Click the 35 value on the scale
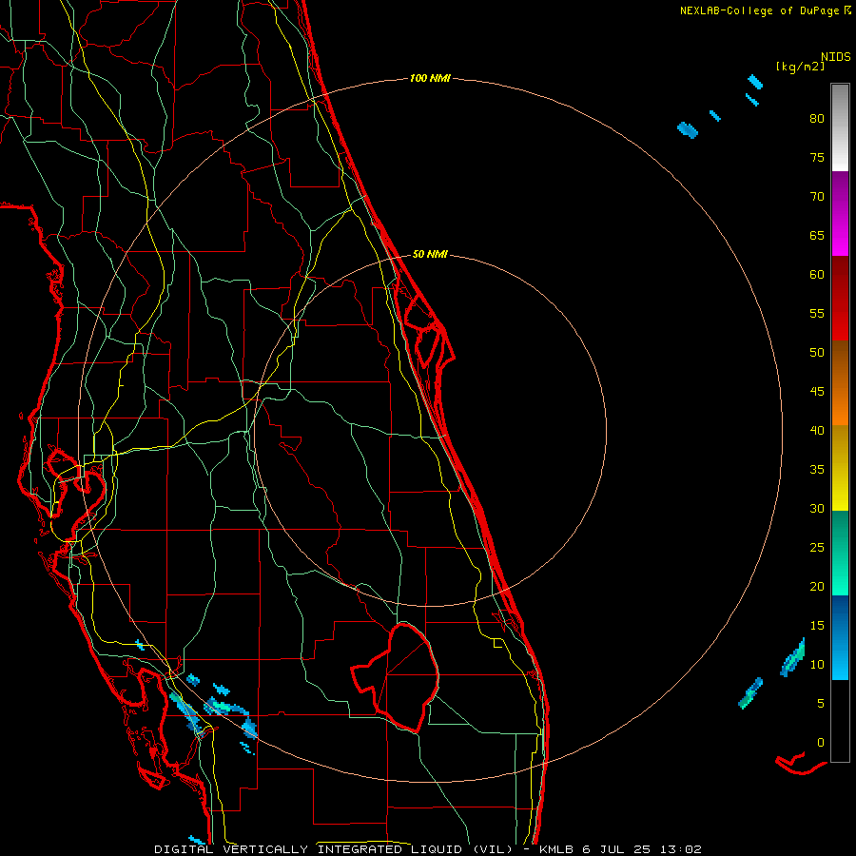856x856 pixels. point(817,470)
